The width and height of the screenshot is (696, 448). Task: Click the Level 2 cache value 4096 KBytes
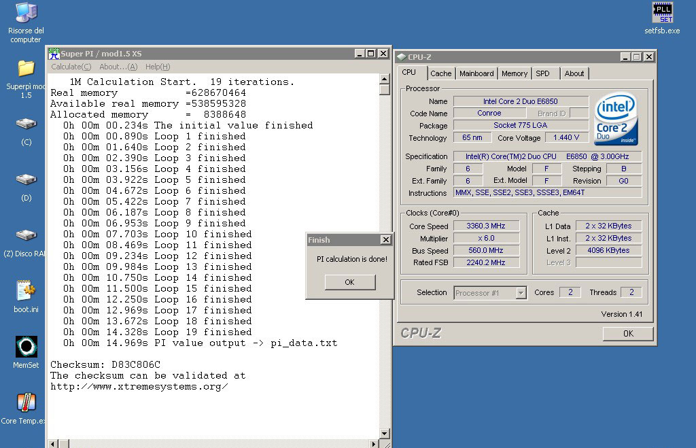(608, 250)
